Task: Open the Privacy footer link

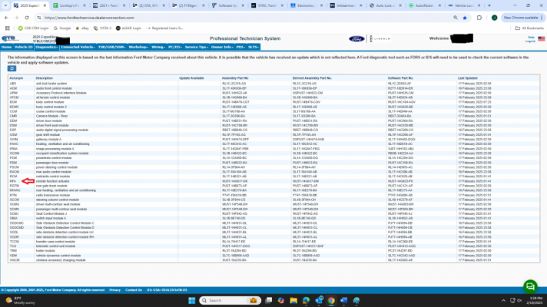Action: [114, 290]
